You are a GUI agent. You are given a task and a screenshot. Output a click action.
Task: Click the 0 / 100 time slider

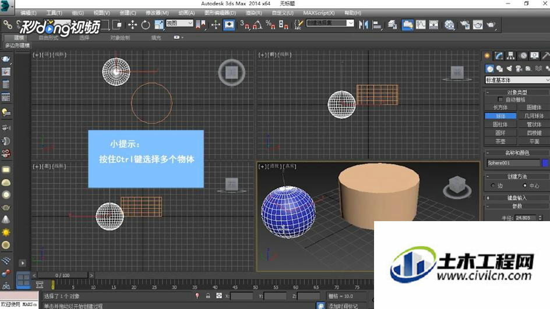62,275
